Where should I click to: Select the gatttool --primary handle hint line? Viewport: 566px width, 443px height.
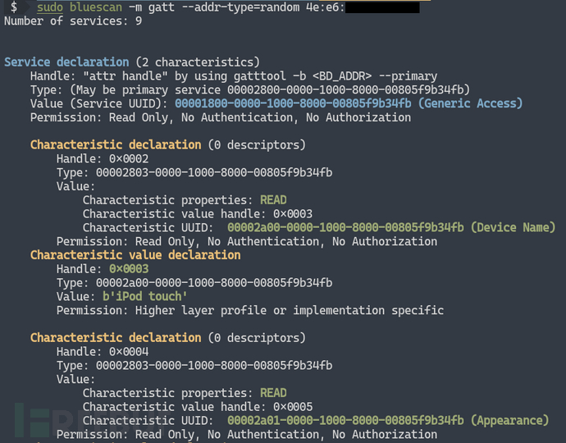tap(234, 76)
